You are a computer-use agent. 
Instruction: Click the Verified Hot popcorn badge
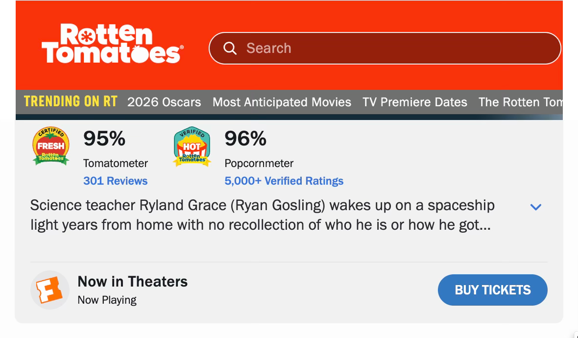pos(192,147)
